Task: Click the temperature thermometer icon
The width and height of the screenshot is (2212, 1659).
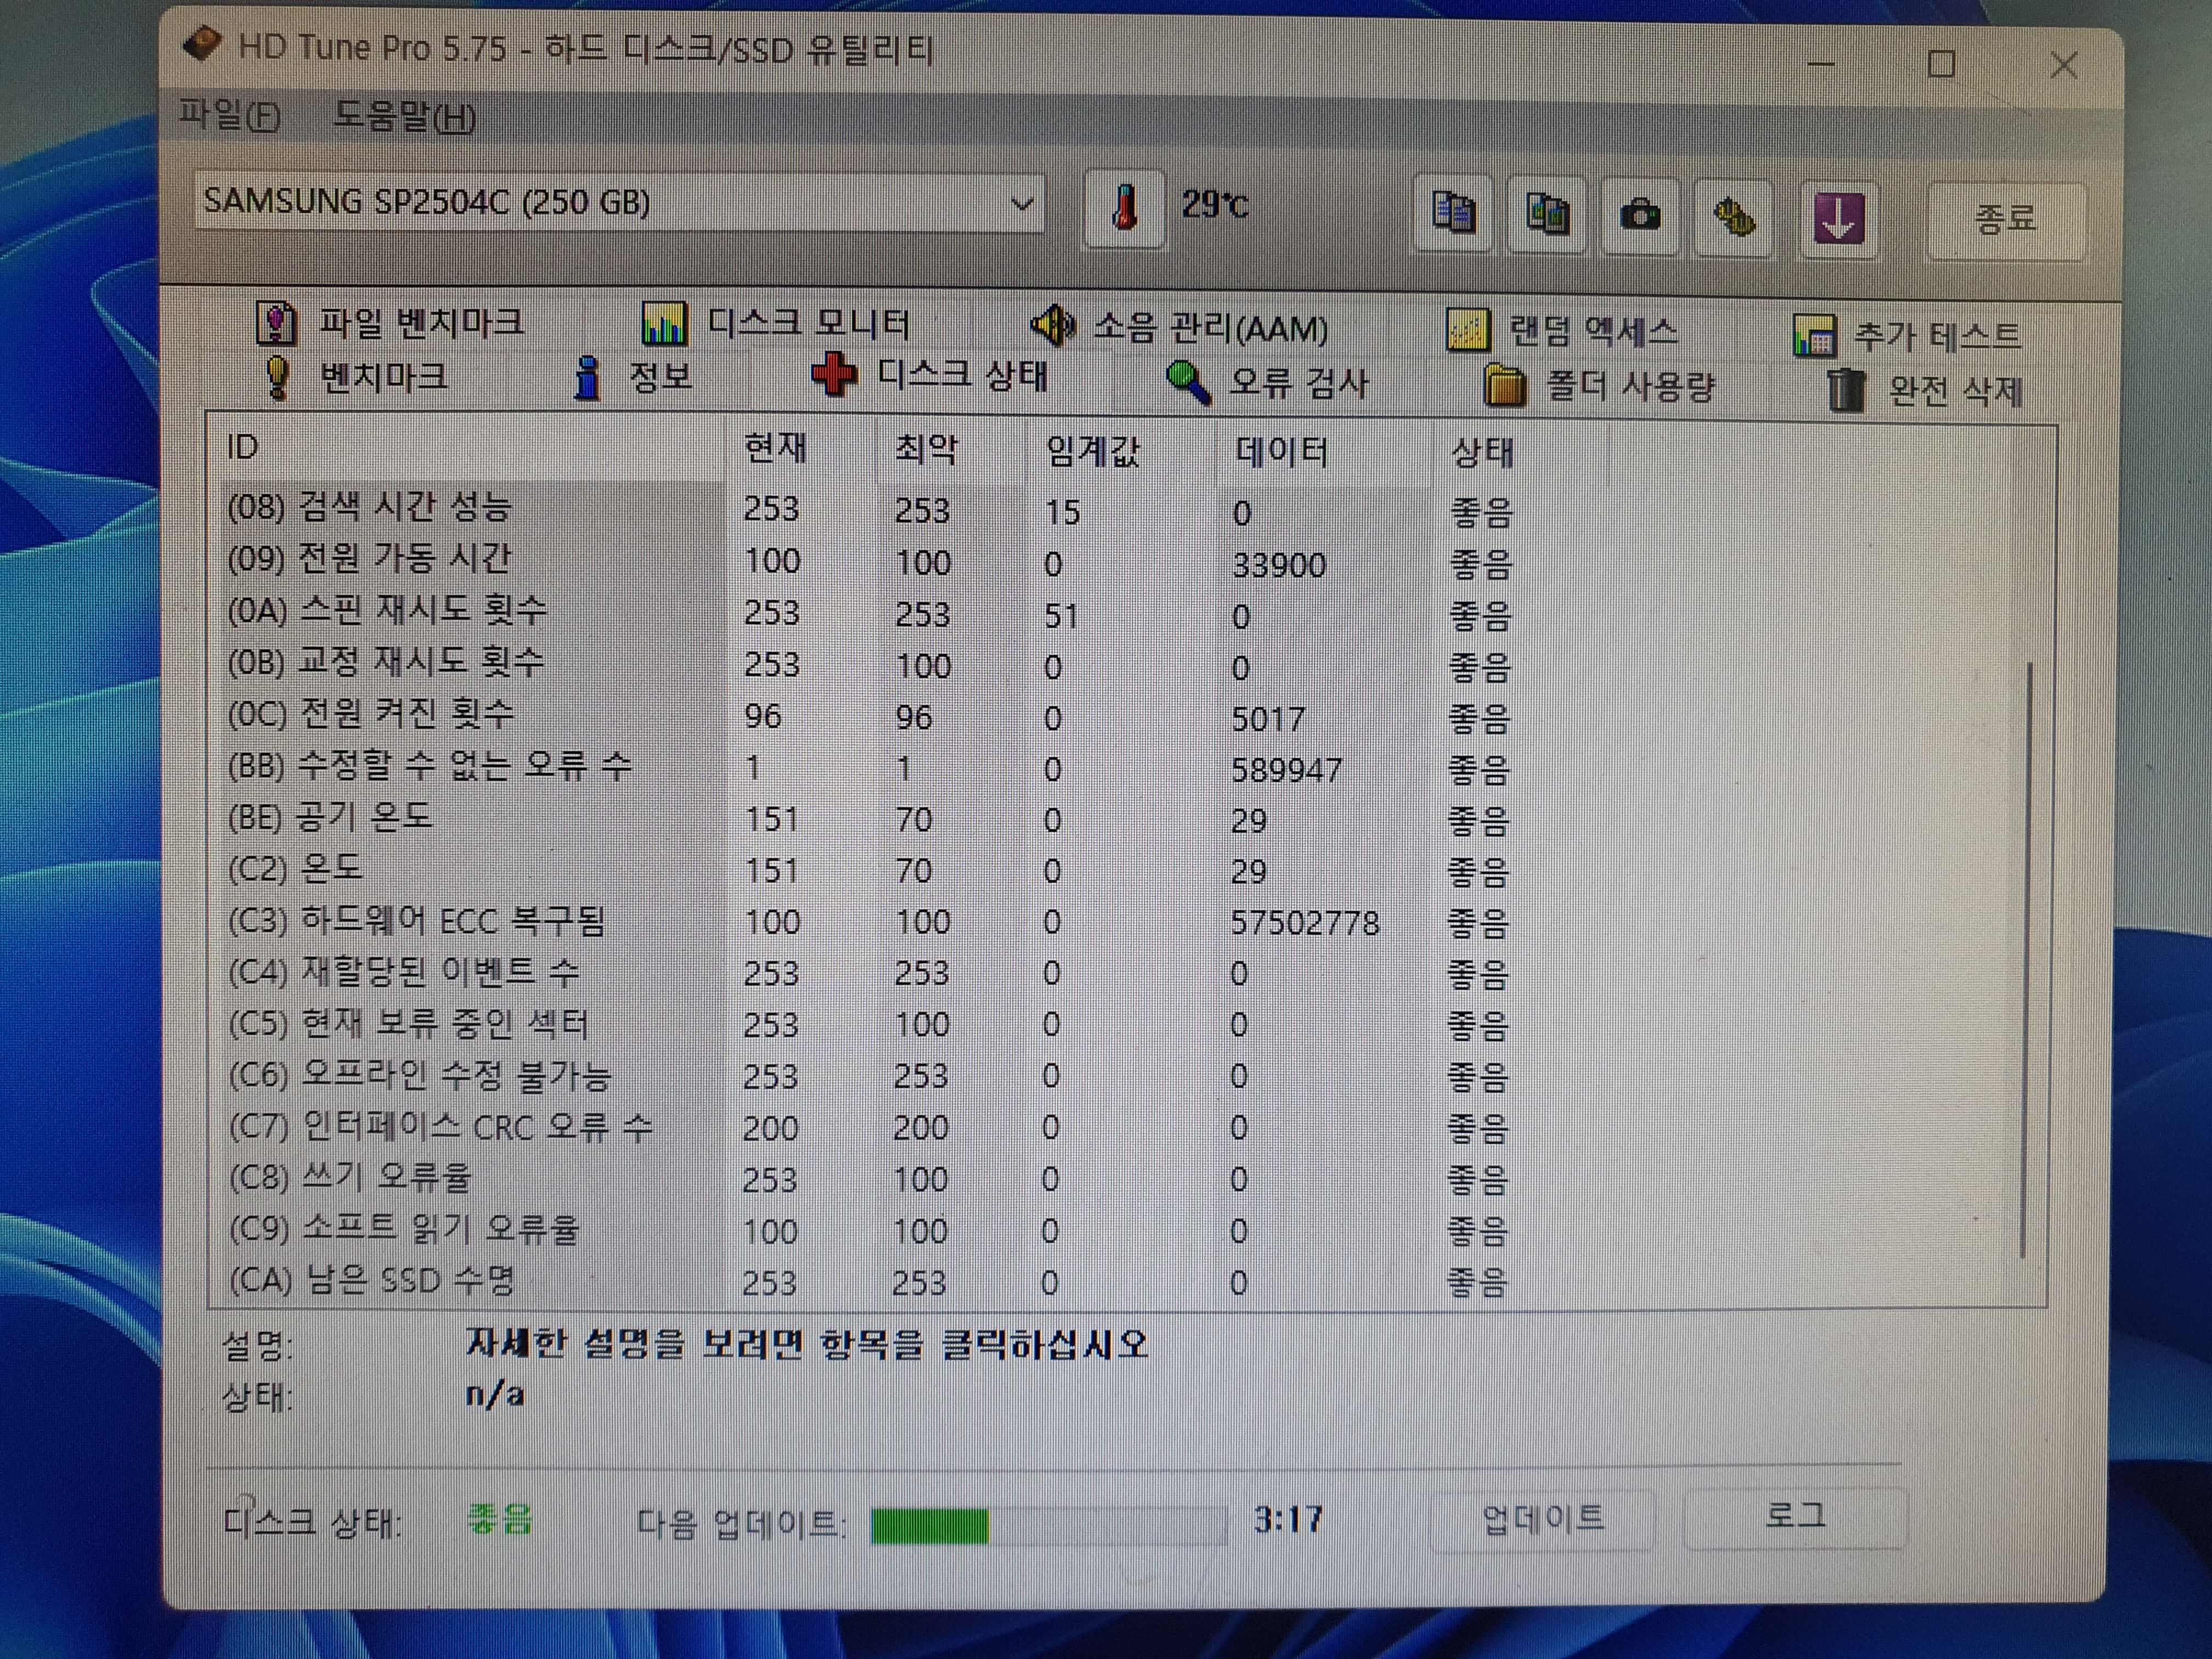Action: pyautogui.click(x=1125, y=208)
